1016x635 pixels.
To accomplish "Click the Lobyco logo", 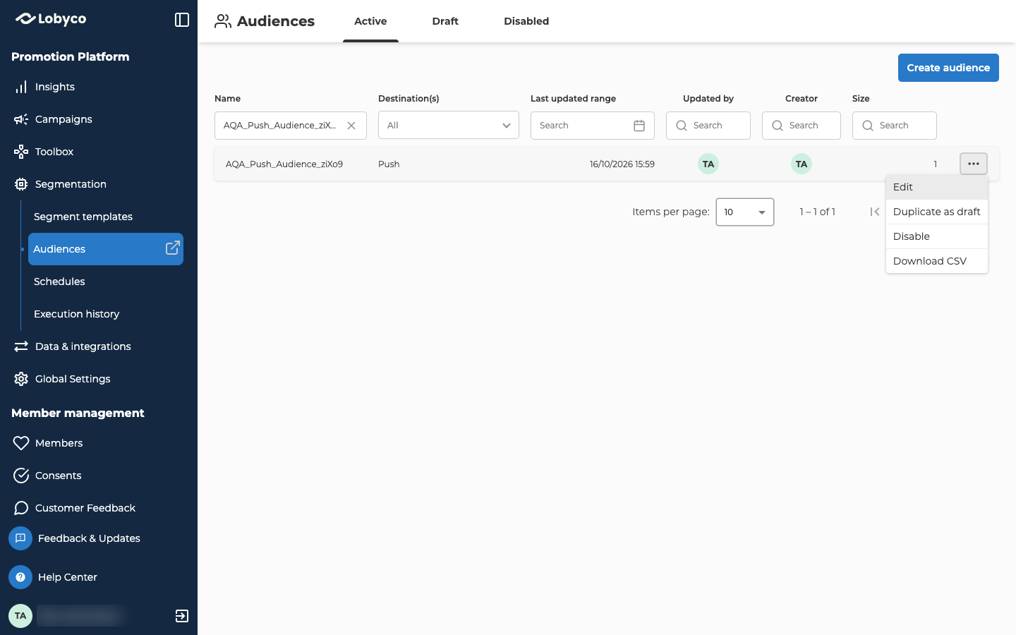I will 51,19.
